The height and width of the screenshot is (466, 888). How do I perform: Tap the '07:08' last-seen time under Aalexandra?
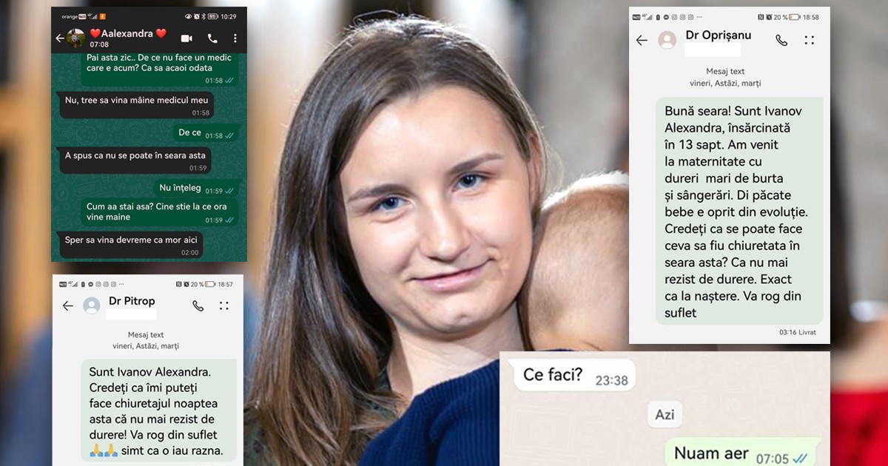click(x=99, y=44)
